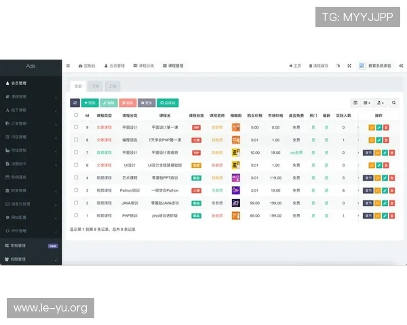The height and width of the screenshot is (325, 407).
Task: Click green edit icon in row 1
Action: (x=385, y=215)
